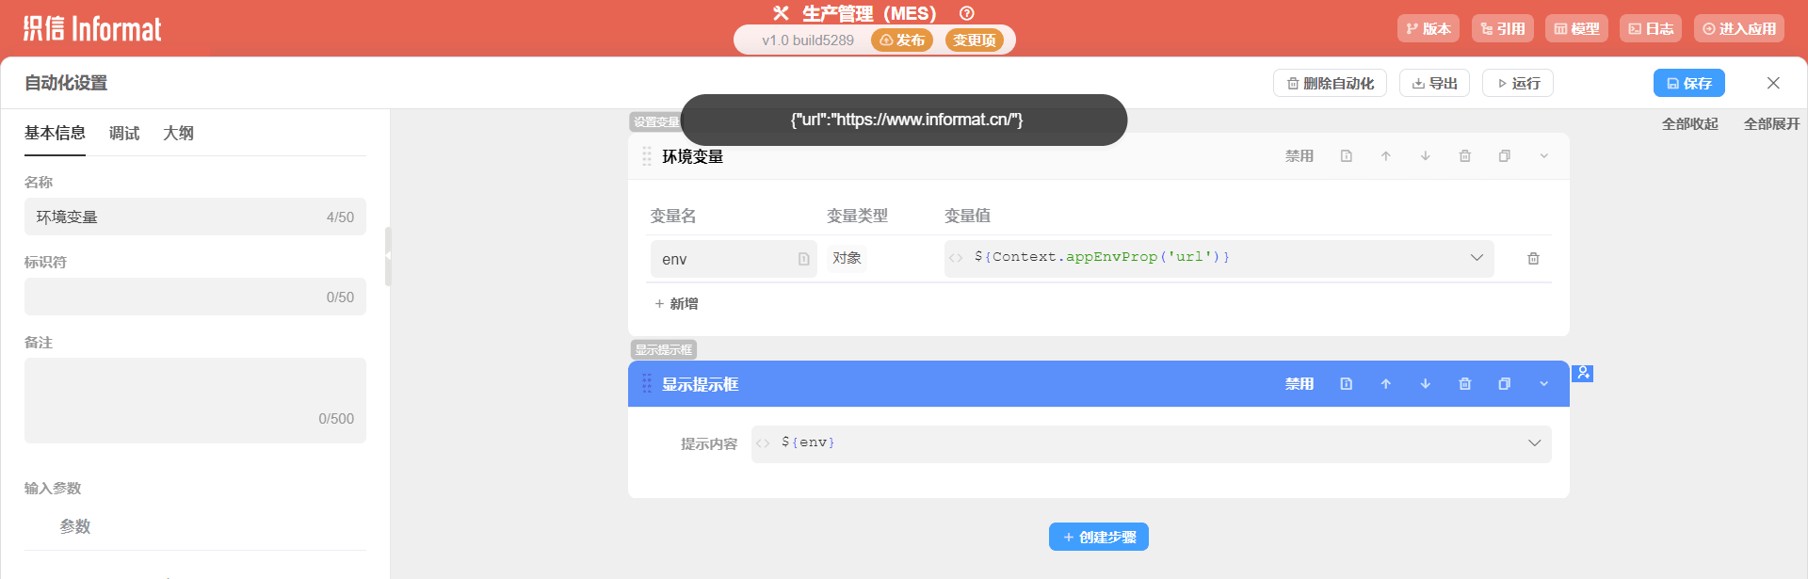This screenshot has width=1808, height=579.
Task: Click the 创建步骤 button
Action: point(1098,537)
